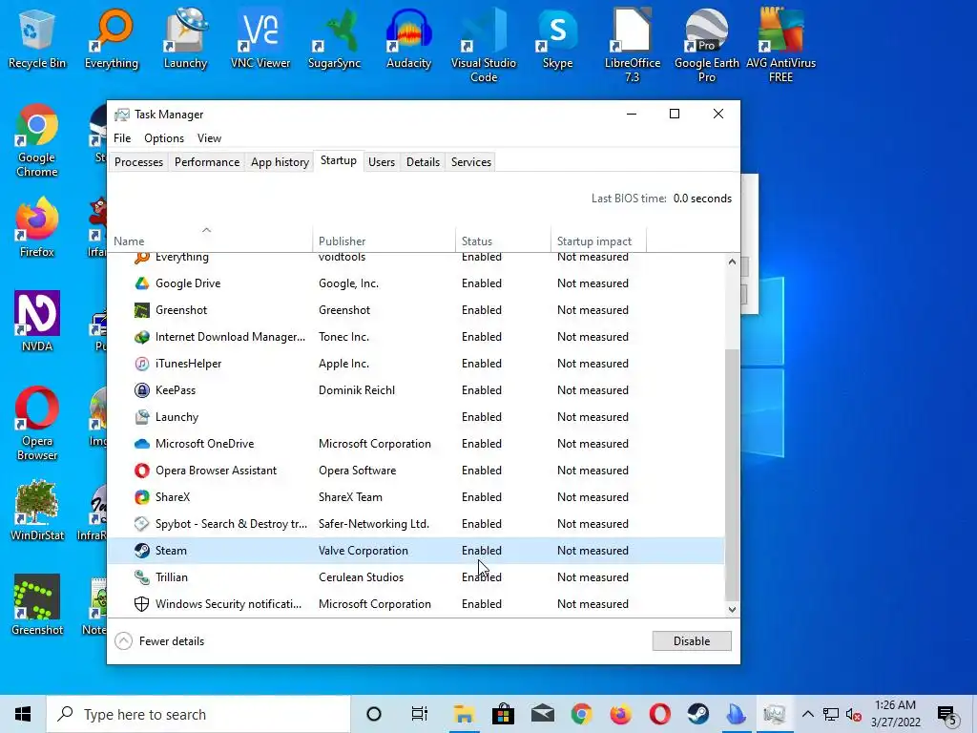Select the 'Safer-Networking Ltd.' publisher cell
Viewport: 977px width, 733px height.
[x=374, y=524]
